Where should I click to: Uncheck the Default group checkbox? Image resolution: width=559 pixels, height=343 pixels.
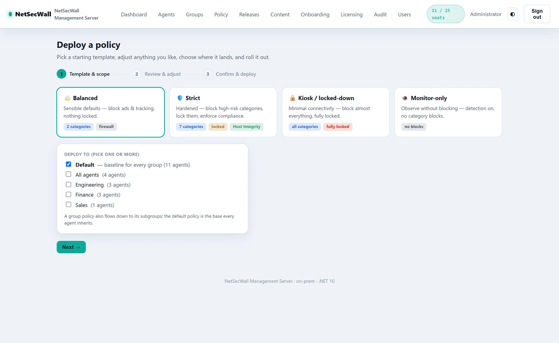(68, 164)
